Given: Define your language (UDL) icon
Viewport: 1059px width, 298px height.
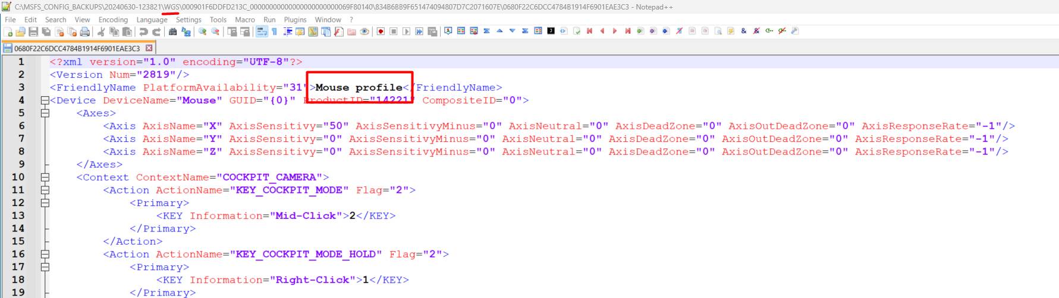Looking at the screenshot, I should click(x=300, y=31).
